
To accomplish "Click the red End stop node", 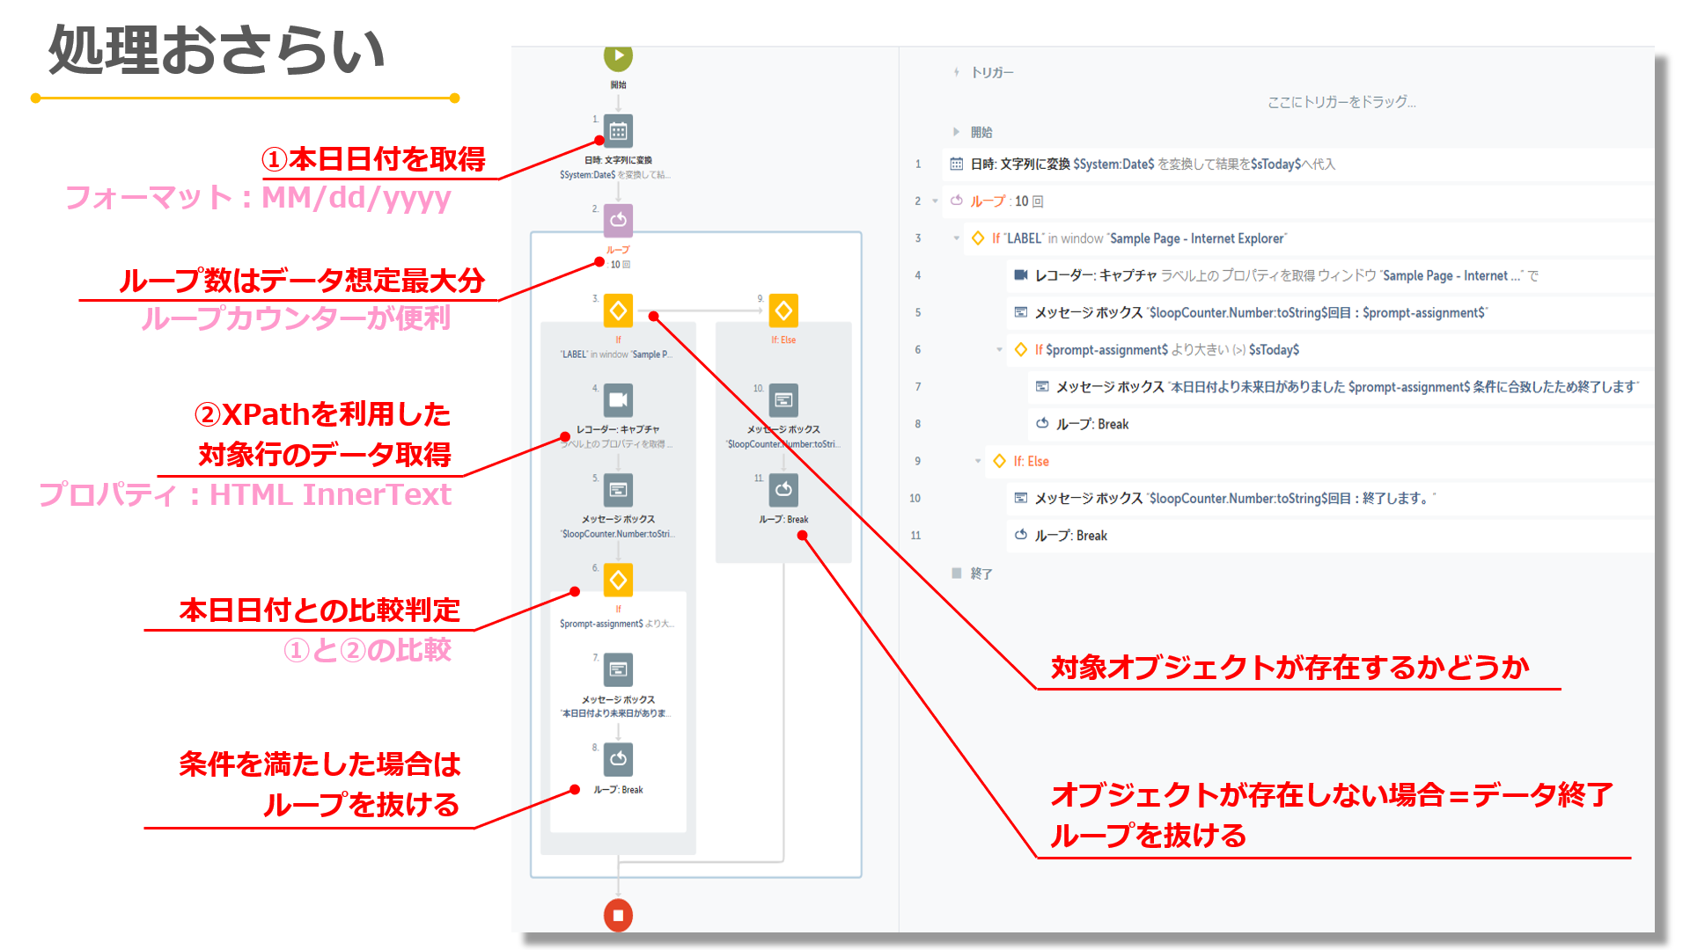I will click(618, 915).
